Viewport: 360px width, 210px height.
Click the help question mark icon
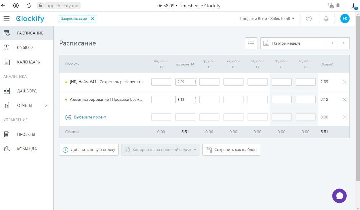309,19
